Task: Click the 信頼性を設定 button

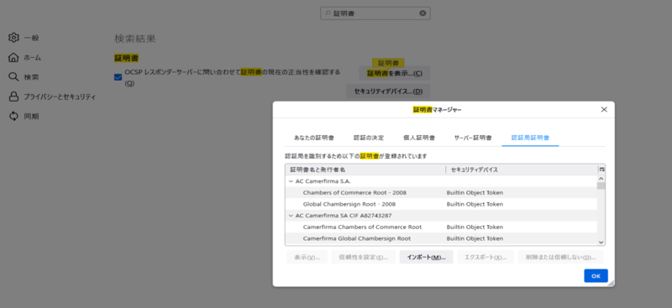Action: 364,258
